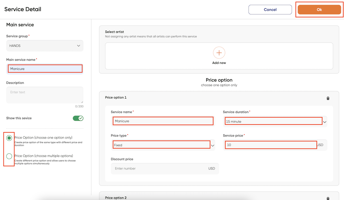Image resolution: width=344 pixels, height=200 pixels.
Task: Delete Price option 2 with trash icon
Action: pyautogui.click(x=328, y=198)
